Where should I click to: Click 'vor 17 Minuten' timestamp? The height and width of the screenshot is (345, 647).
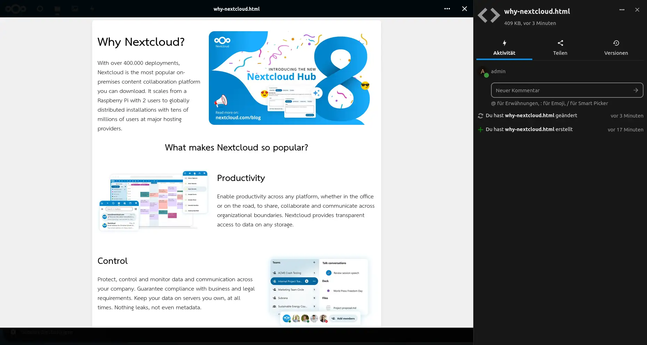625,130
